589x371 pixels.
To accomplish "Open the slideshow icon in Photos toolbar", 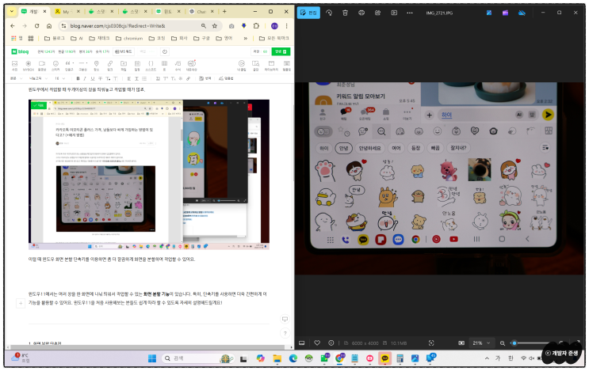I will (394, 13).
